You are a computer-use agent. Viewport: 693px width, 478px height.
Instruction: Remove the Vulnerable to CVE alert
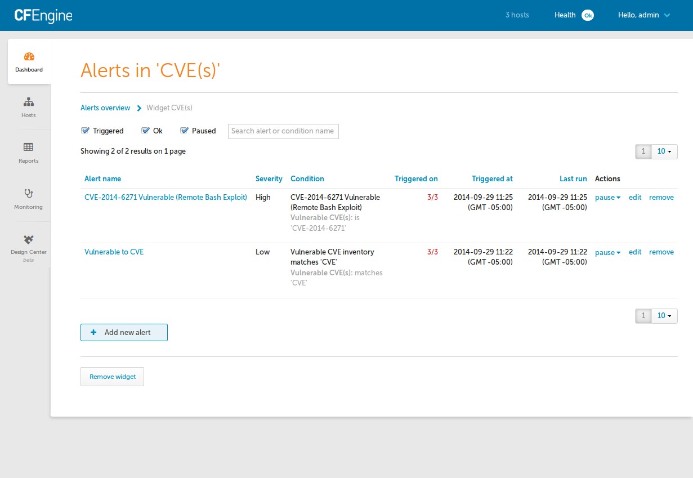[x=661, y=252]
